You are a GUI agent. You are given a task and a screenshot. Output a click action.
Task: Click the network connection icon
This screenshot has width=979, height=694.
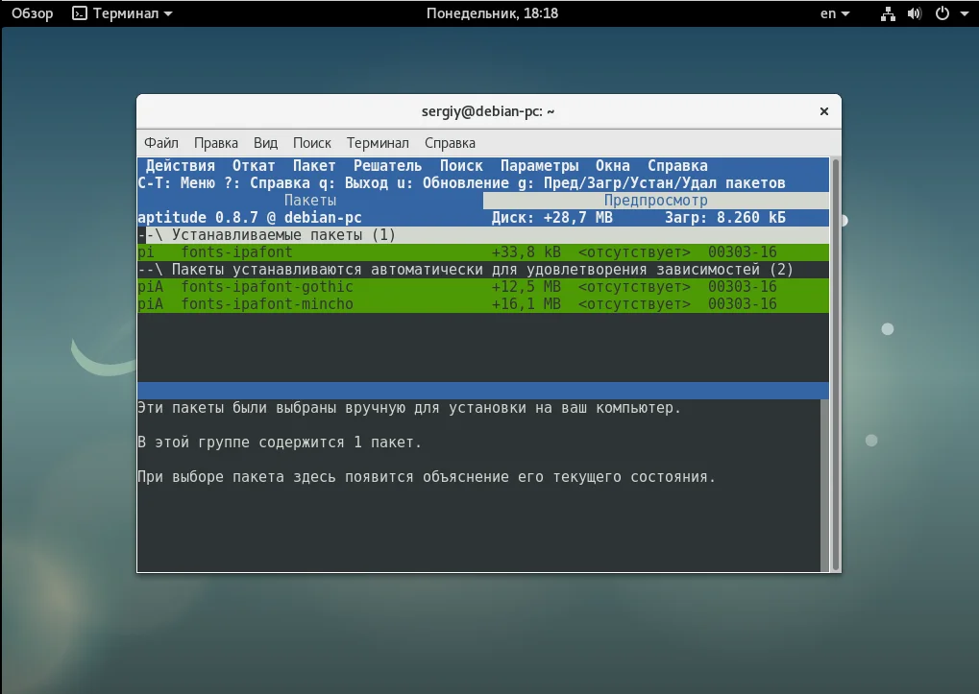[888, 13]
